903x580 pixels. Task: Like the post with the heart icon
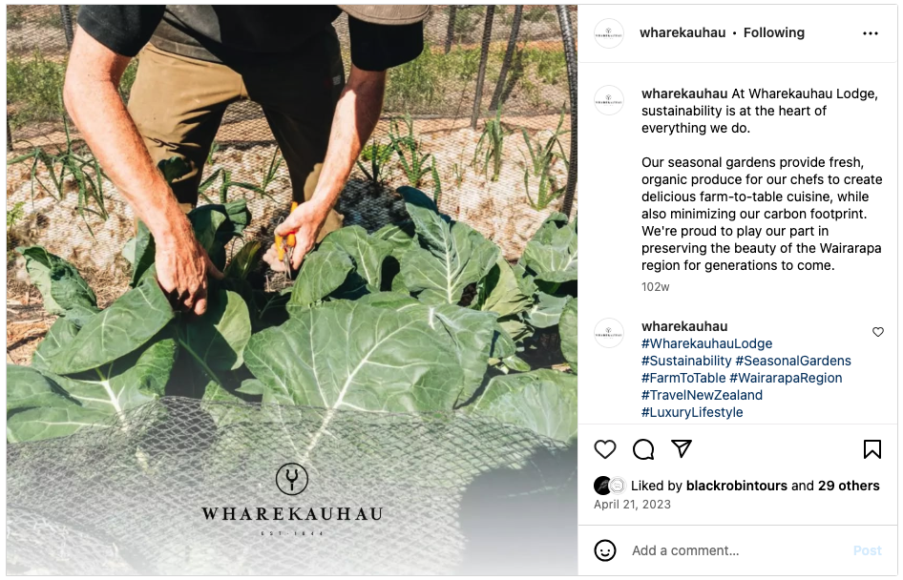coord(604,449)
